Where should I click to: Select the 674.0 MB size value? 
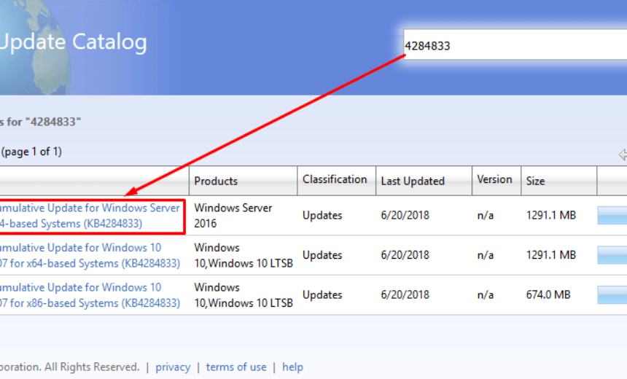pos(548,295)
